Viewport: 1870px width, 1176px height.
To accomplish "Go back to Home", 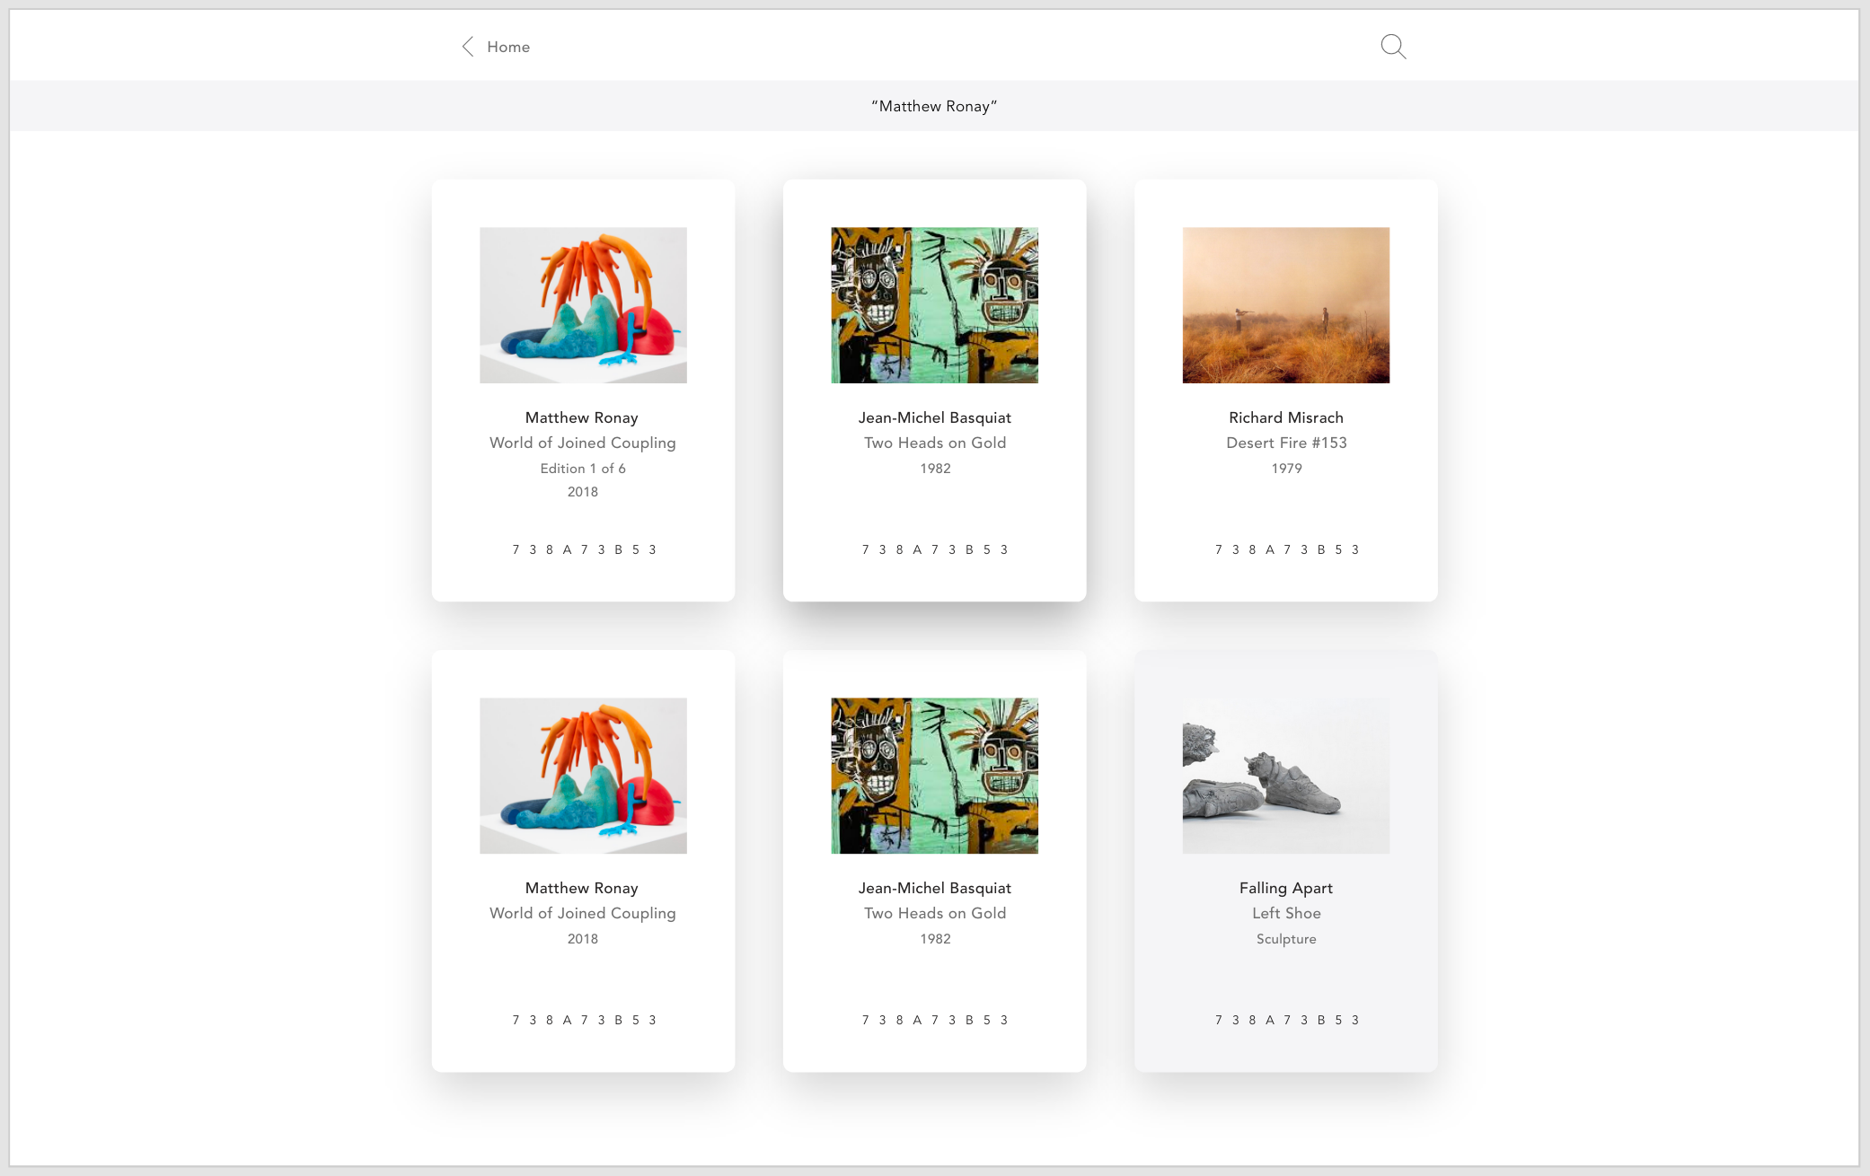I will tap(507, 47).
